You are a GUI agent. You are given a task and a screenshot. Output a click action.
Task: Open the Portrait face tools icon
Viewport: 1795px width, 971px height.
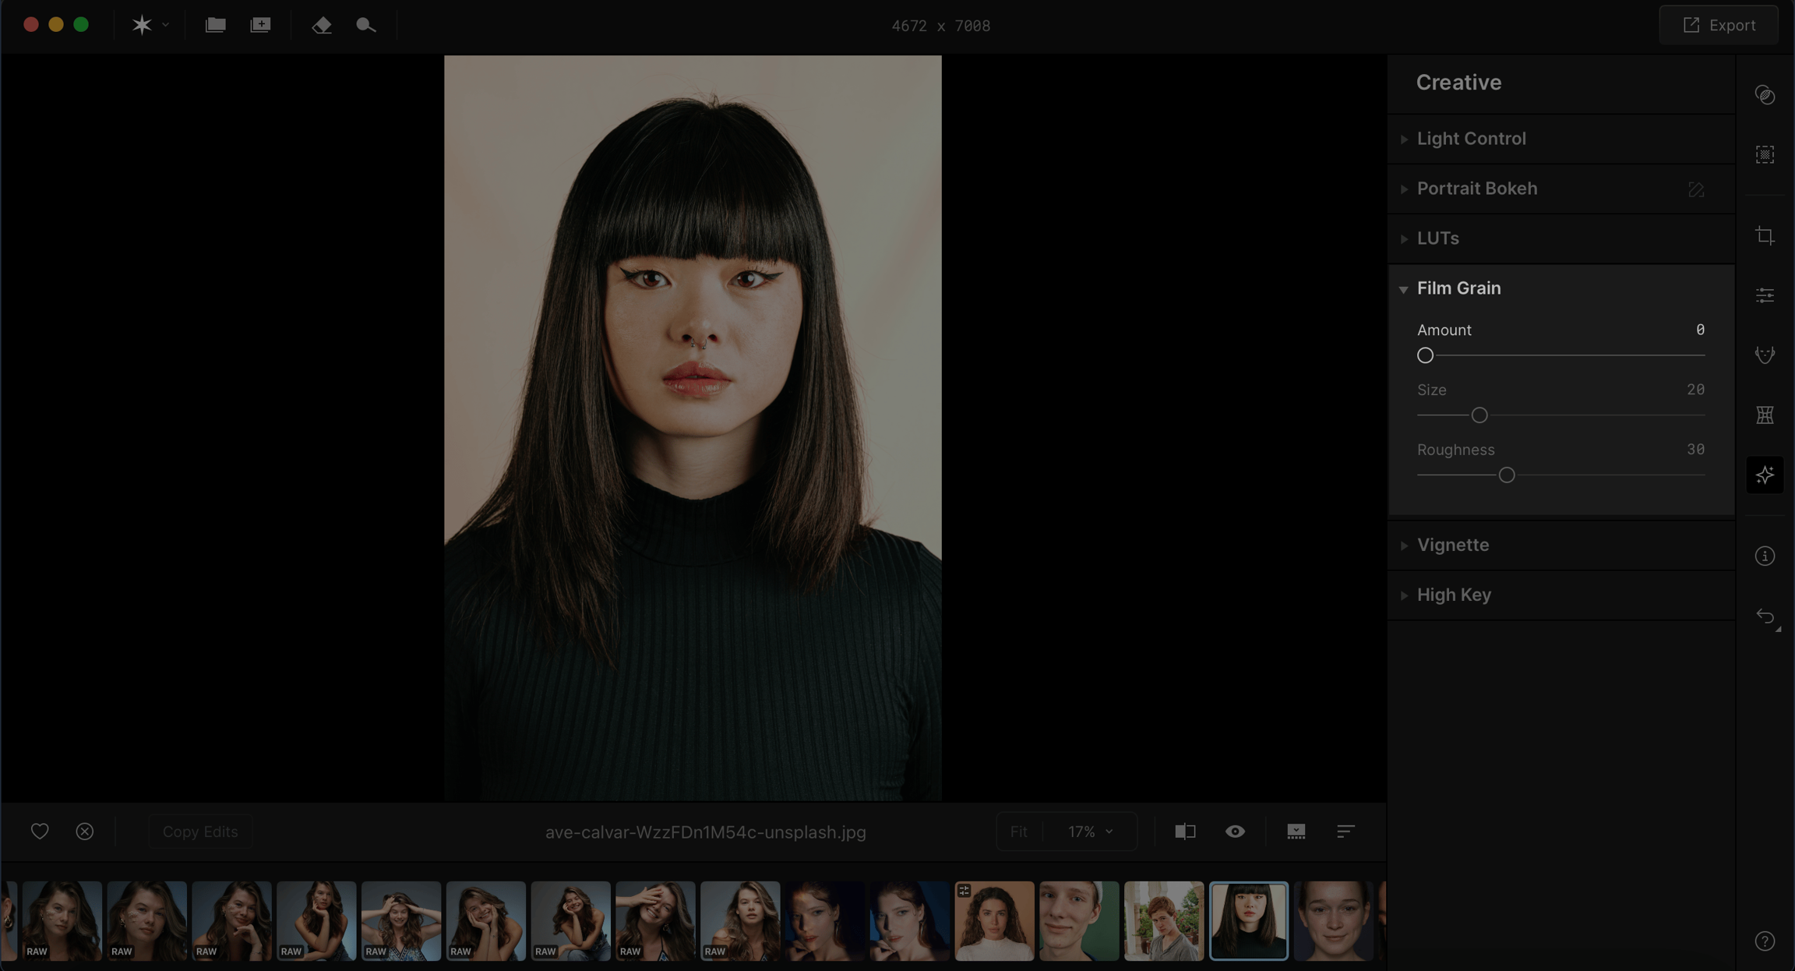tap(1765, 355)
